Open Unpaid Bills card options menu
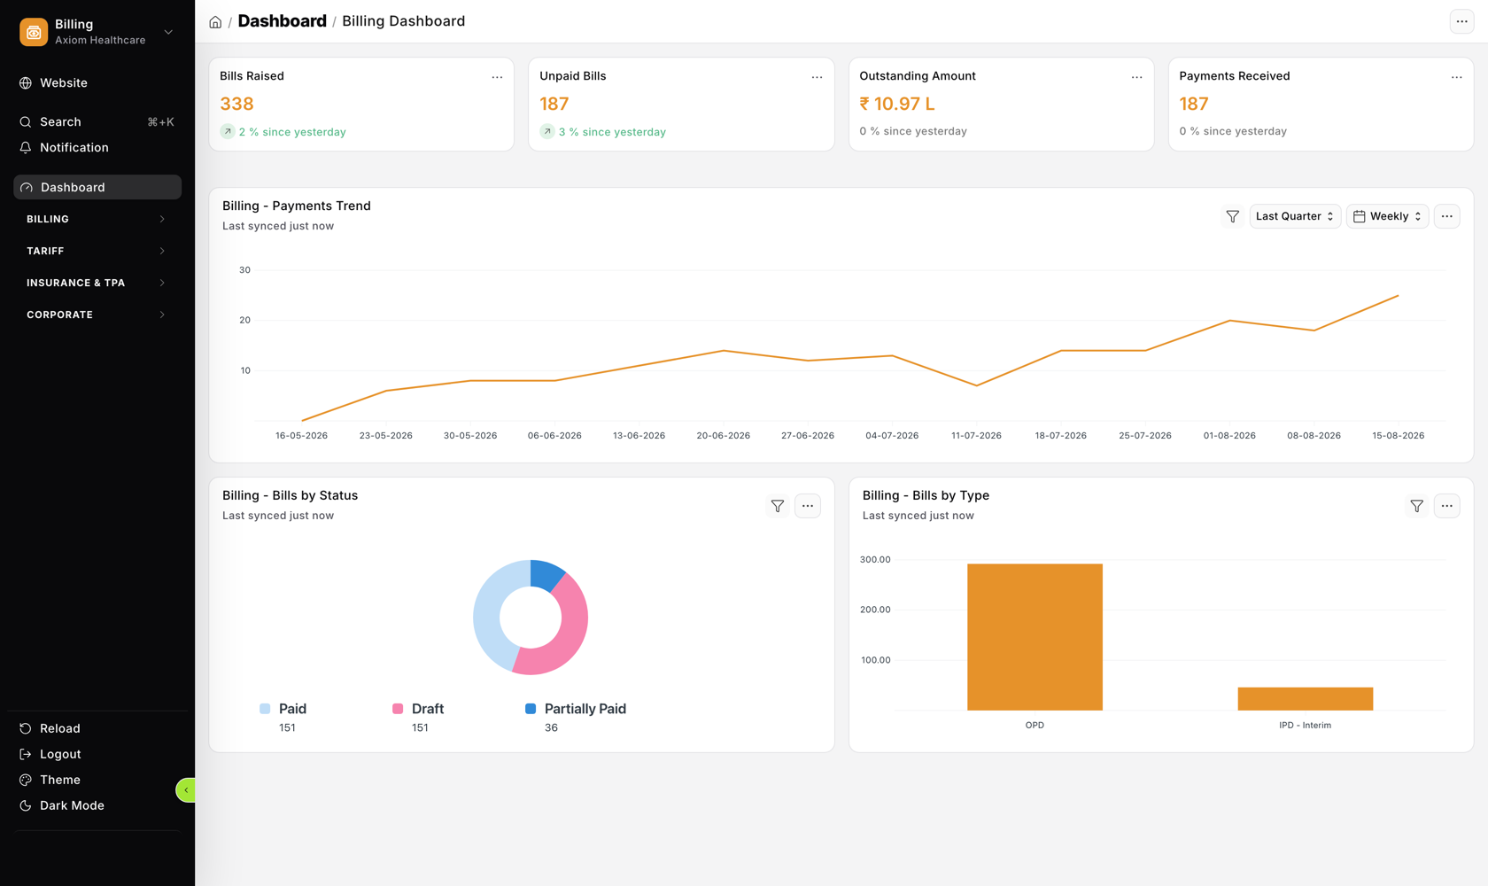Screen dimensions: 1488x886 (817, 77)
